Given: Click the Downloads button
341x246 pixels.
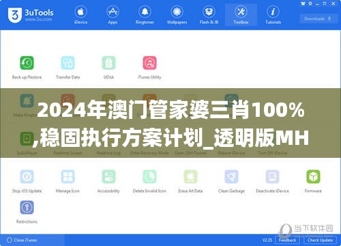Looking at the screenshot, I should point(318,18).
